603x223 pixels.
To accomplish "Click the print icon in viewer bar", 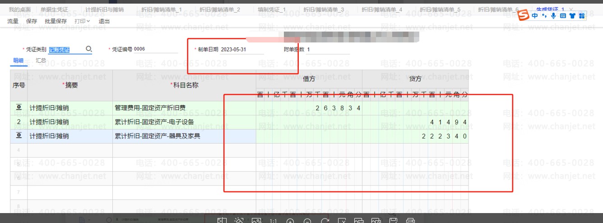I will (410, 221).
